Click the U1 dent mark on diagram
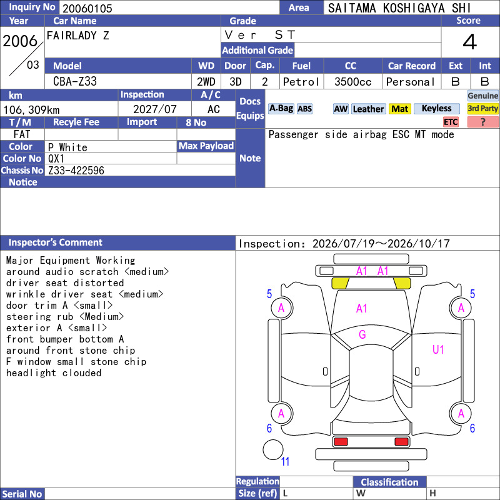The height and width of the screenshot is (500, 500). tap(438, 350)
